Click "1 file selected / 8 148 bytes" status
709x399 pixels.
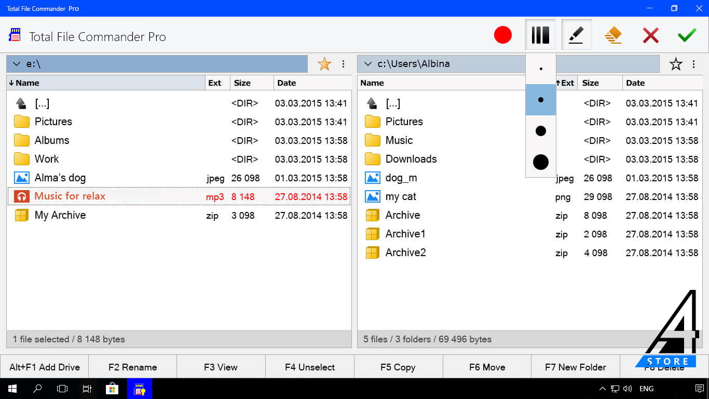(69, 339)
